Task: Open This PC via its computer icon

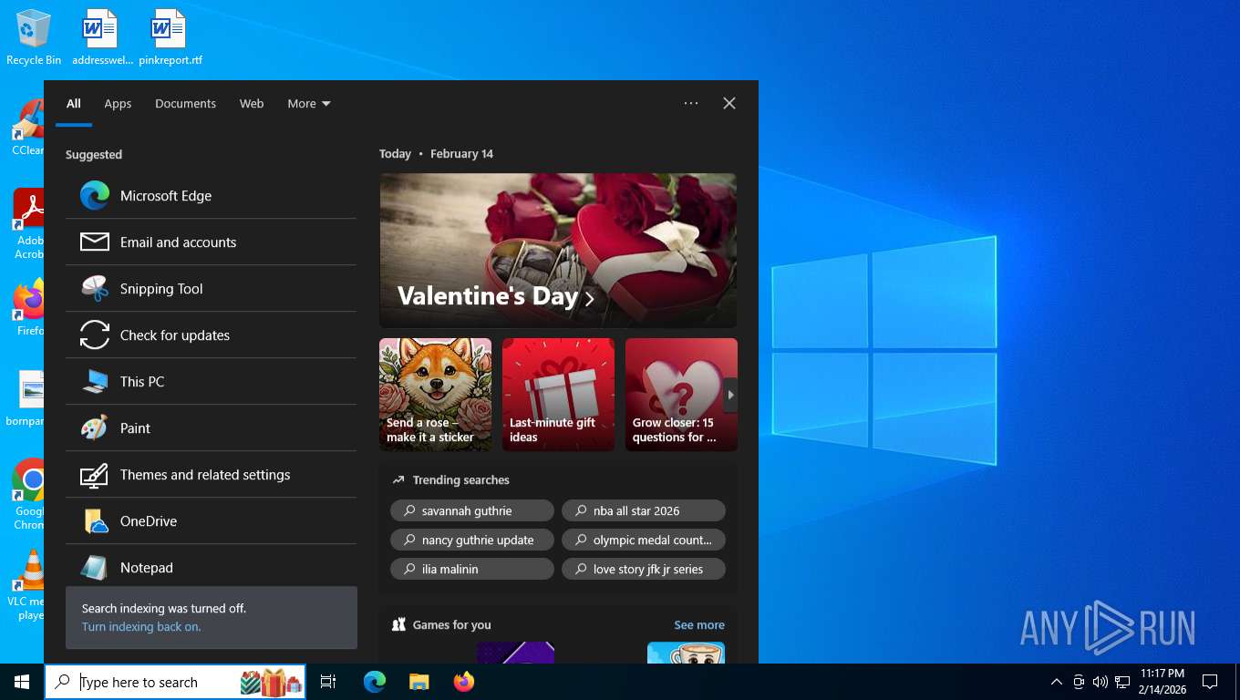Action: click(x=95, y=382)
